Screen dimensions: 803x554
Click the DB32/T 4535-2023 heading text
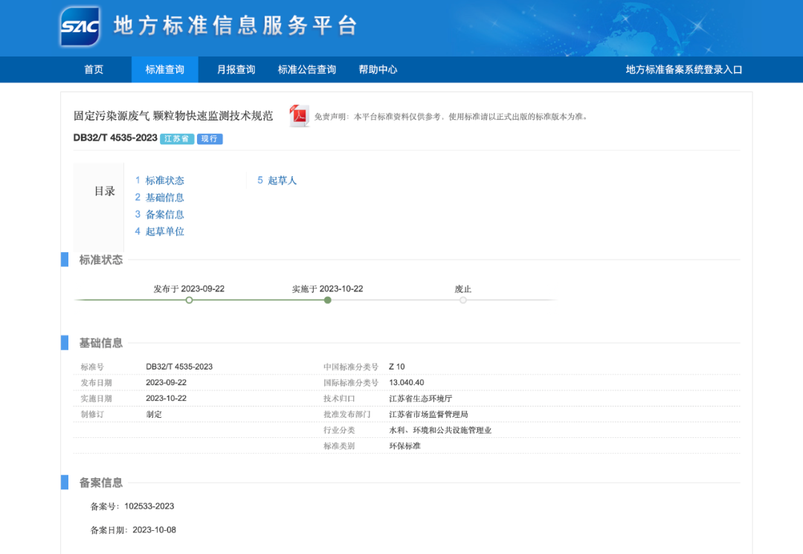point(115,138)
